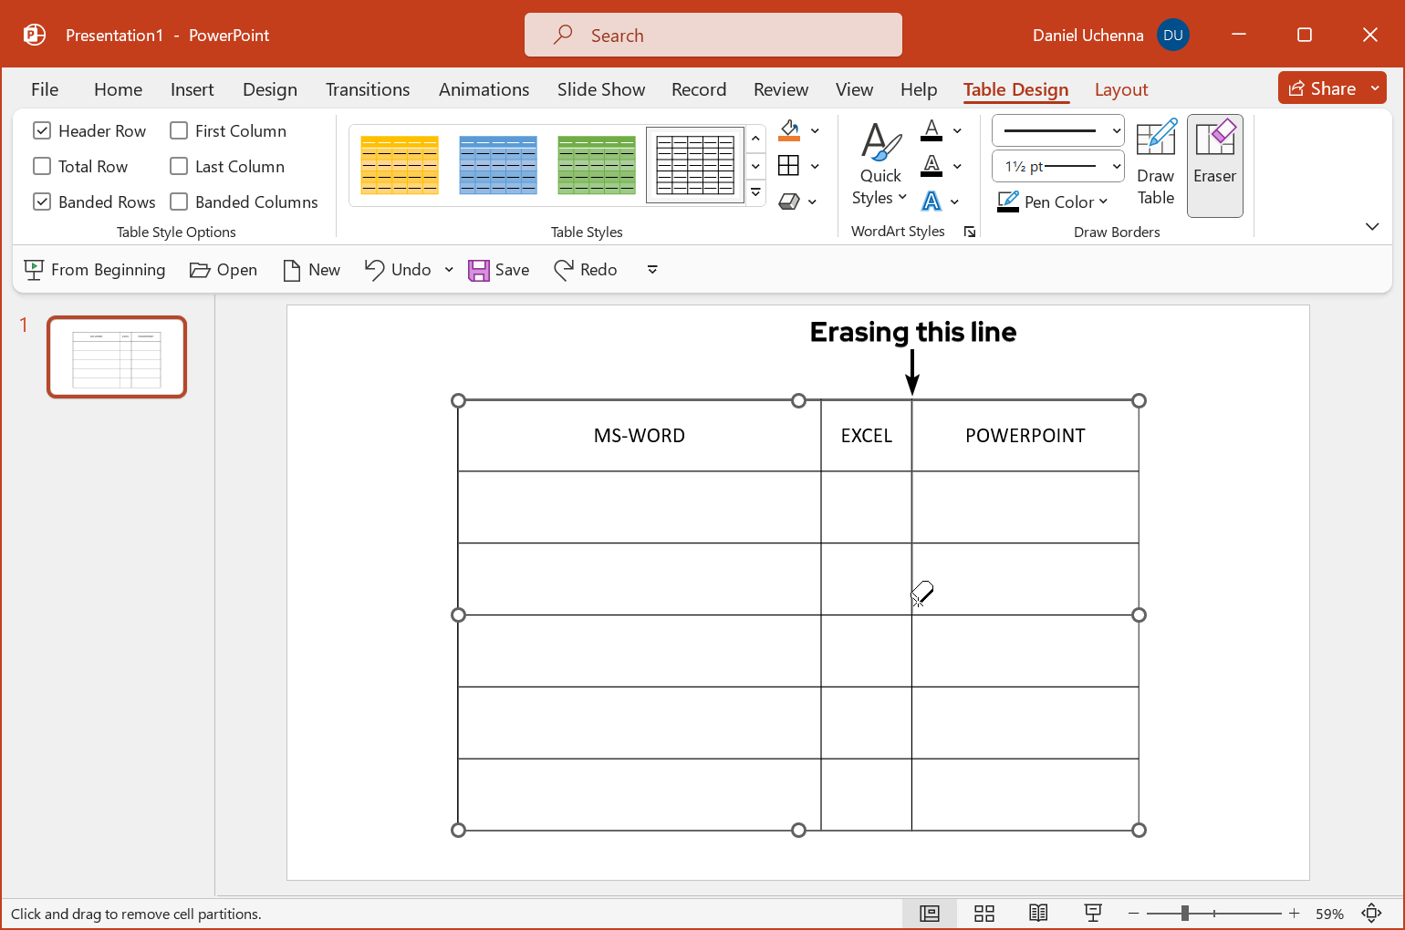
Task: Click From Beginning to start slideshow
Action: [x=95, y=270]
